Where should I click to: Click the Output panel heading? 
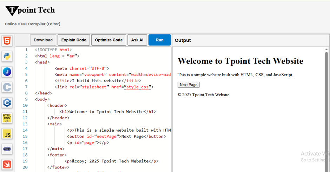pos(183,40)
